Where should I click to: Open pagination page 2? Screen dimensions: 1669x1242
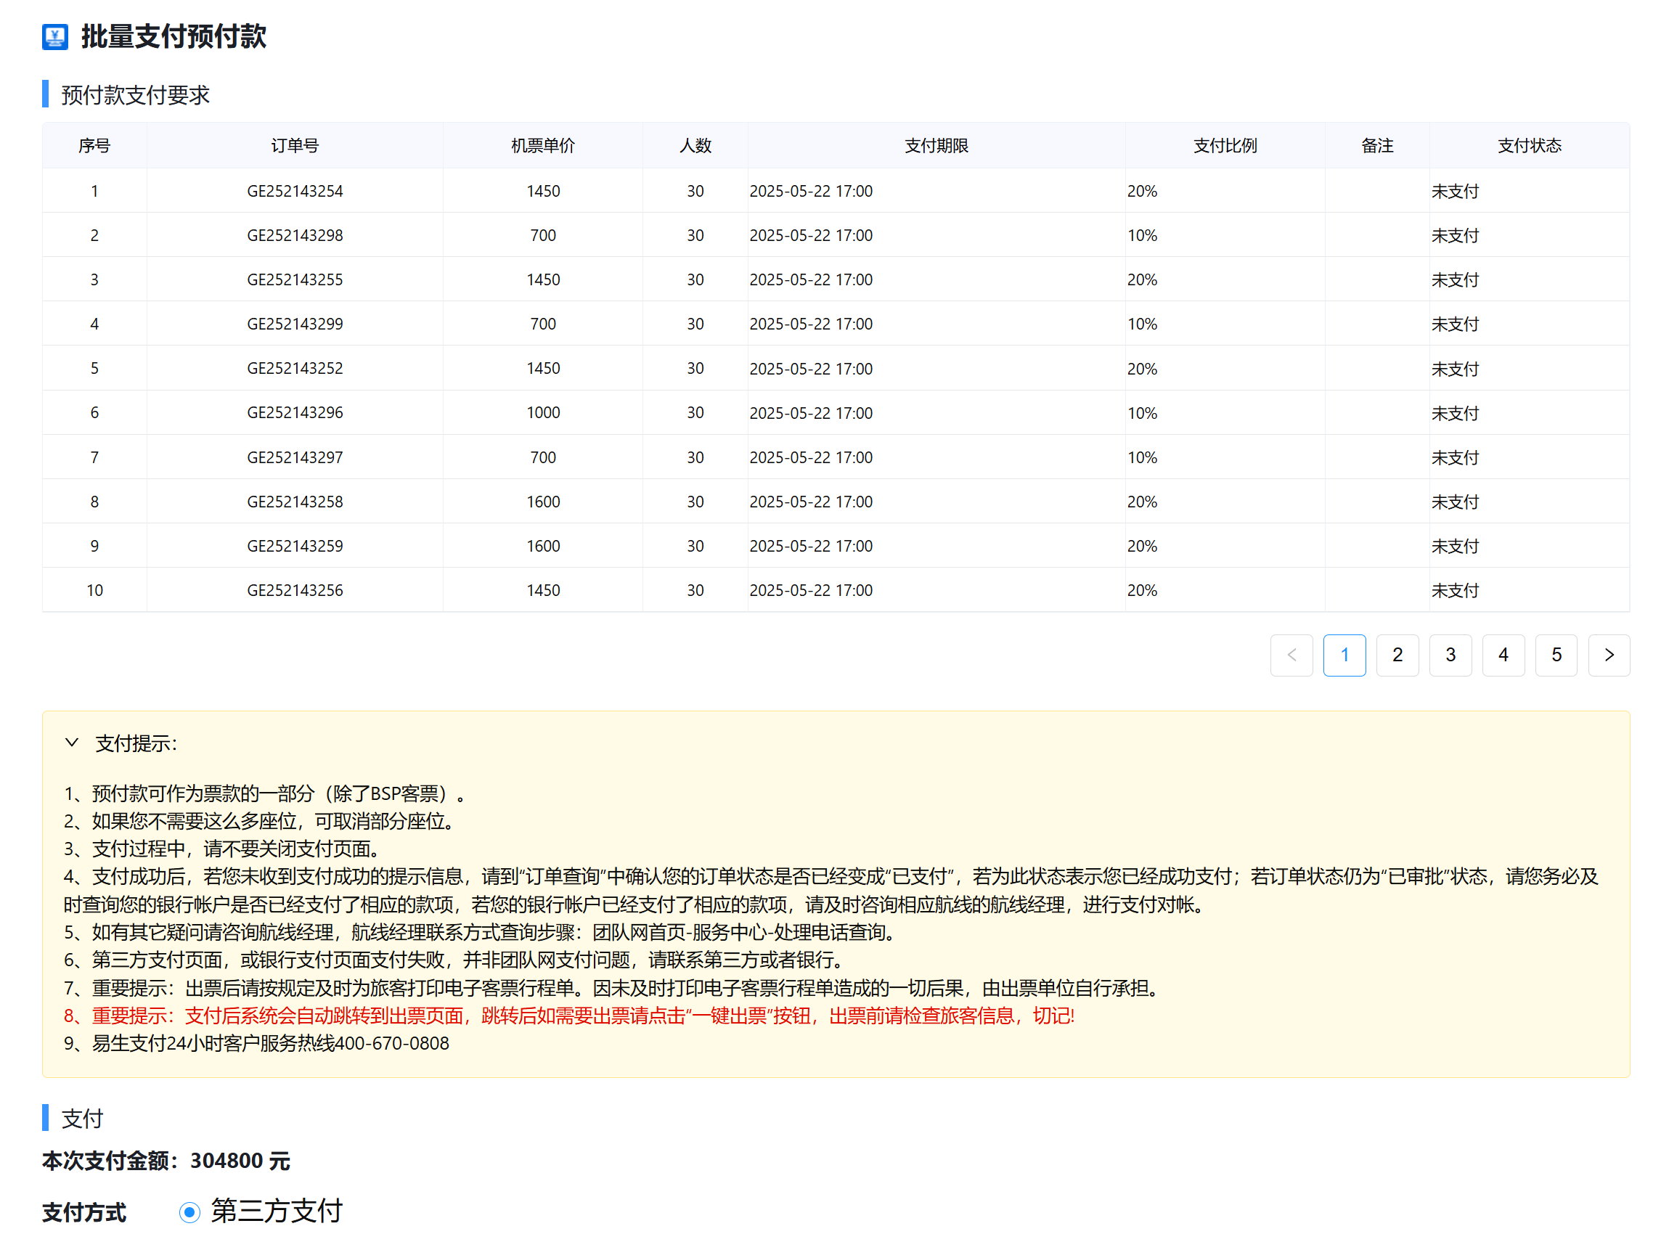pos(1397,655)
